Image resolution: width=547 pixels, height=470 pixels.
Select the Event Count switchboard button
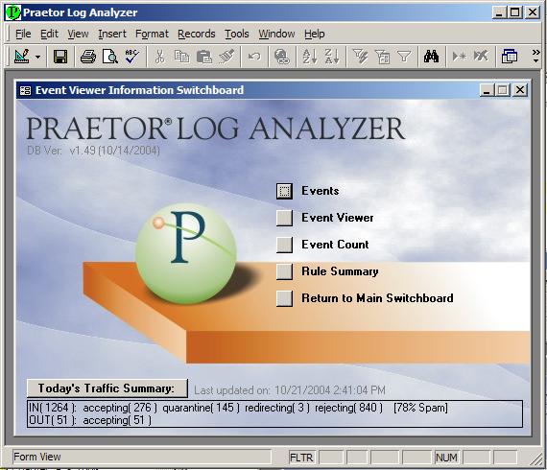284,245
